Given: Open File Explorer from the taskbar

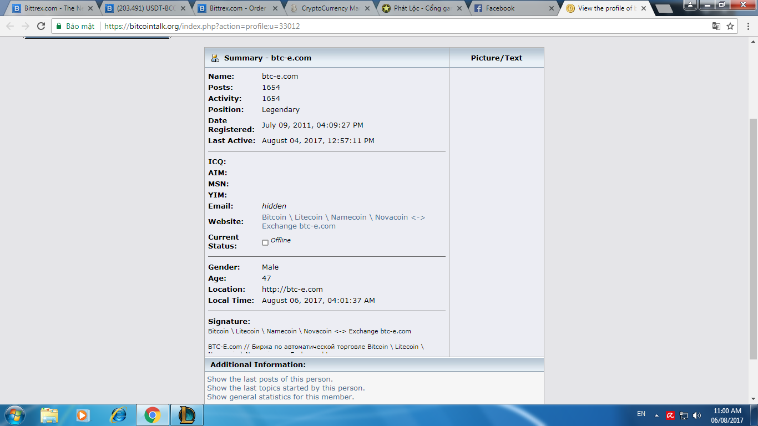Looking at the screenshot, I should (x=49, y=415).
